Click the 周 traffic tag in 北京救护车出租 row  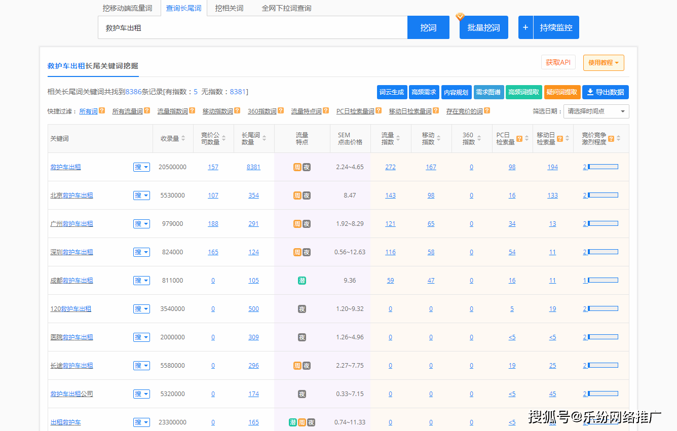(297, 195)
